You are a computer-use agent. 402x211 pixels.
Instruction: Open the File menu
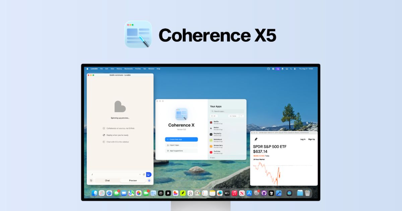pos(101,69)
